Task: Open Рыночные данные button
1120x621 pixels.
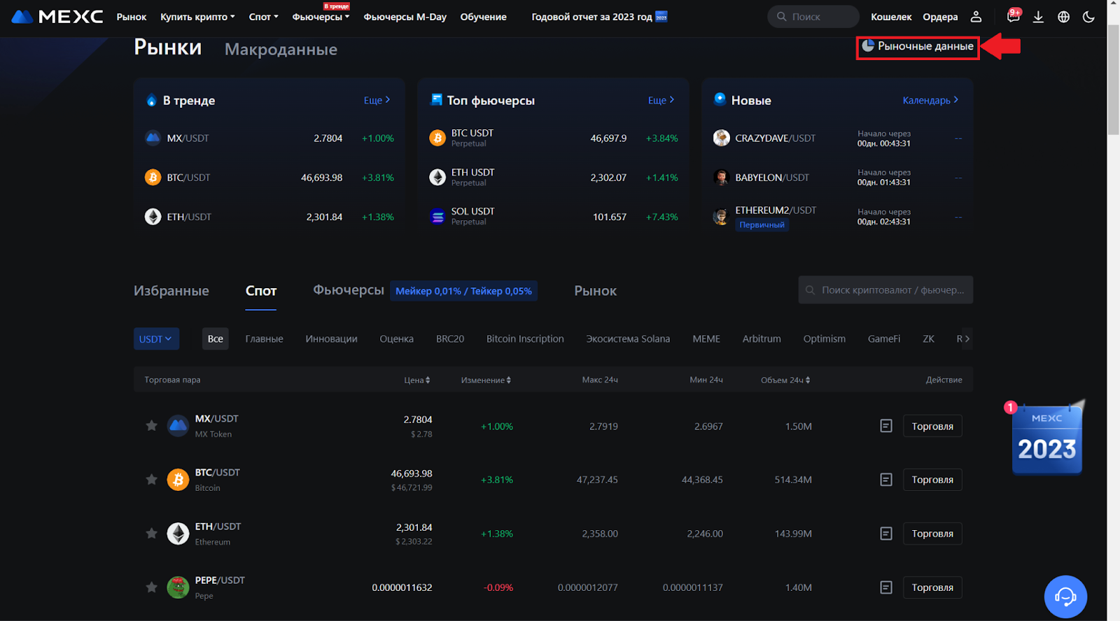Action: (x=918, y=46)
